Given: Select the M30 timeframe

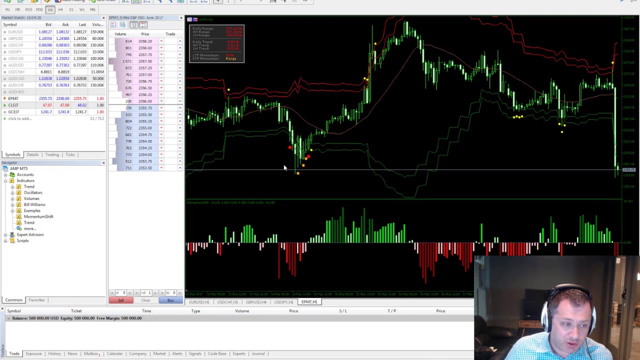Looking at the screenshot, I should click(39, 9).
